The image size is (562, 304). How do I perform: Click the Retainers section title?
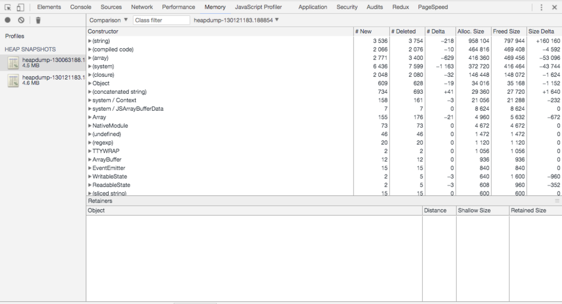point(100,201)
